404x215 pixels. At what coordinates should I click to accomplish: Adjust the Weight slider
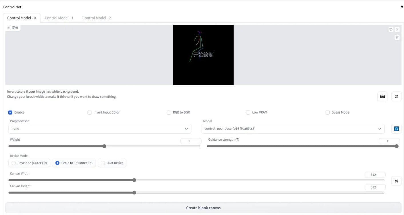pyautogui.click(x=104, y=146)
